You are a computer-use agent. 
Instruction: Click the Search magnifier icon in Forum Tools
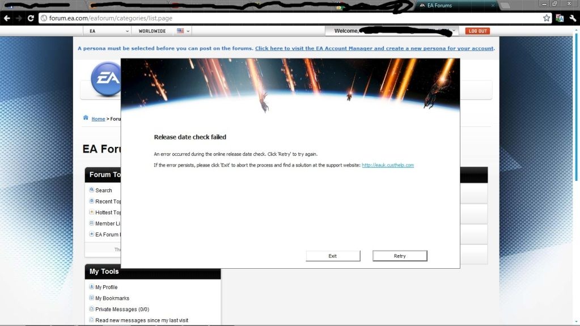pos(92,190)
